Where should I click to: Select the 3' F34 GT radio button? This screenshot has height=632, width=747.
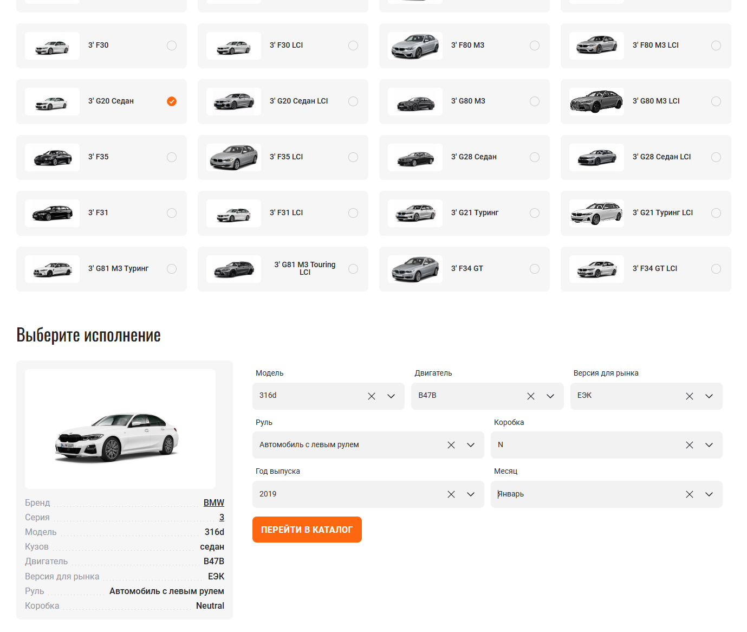pyautogui.click(x=535, y=269)
